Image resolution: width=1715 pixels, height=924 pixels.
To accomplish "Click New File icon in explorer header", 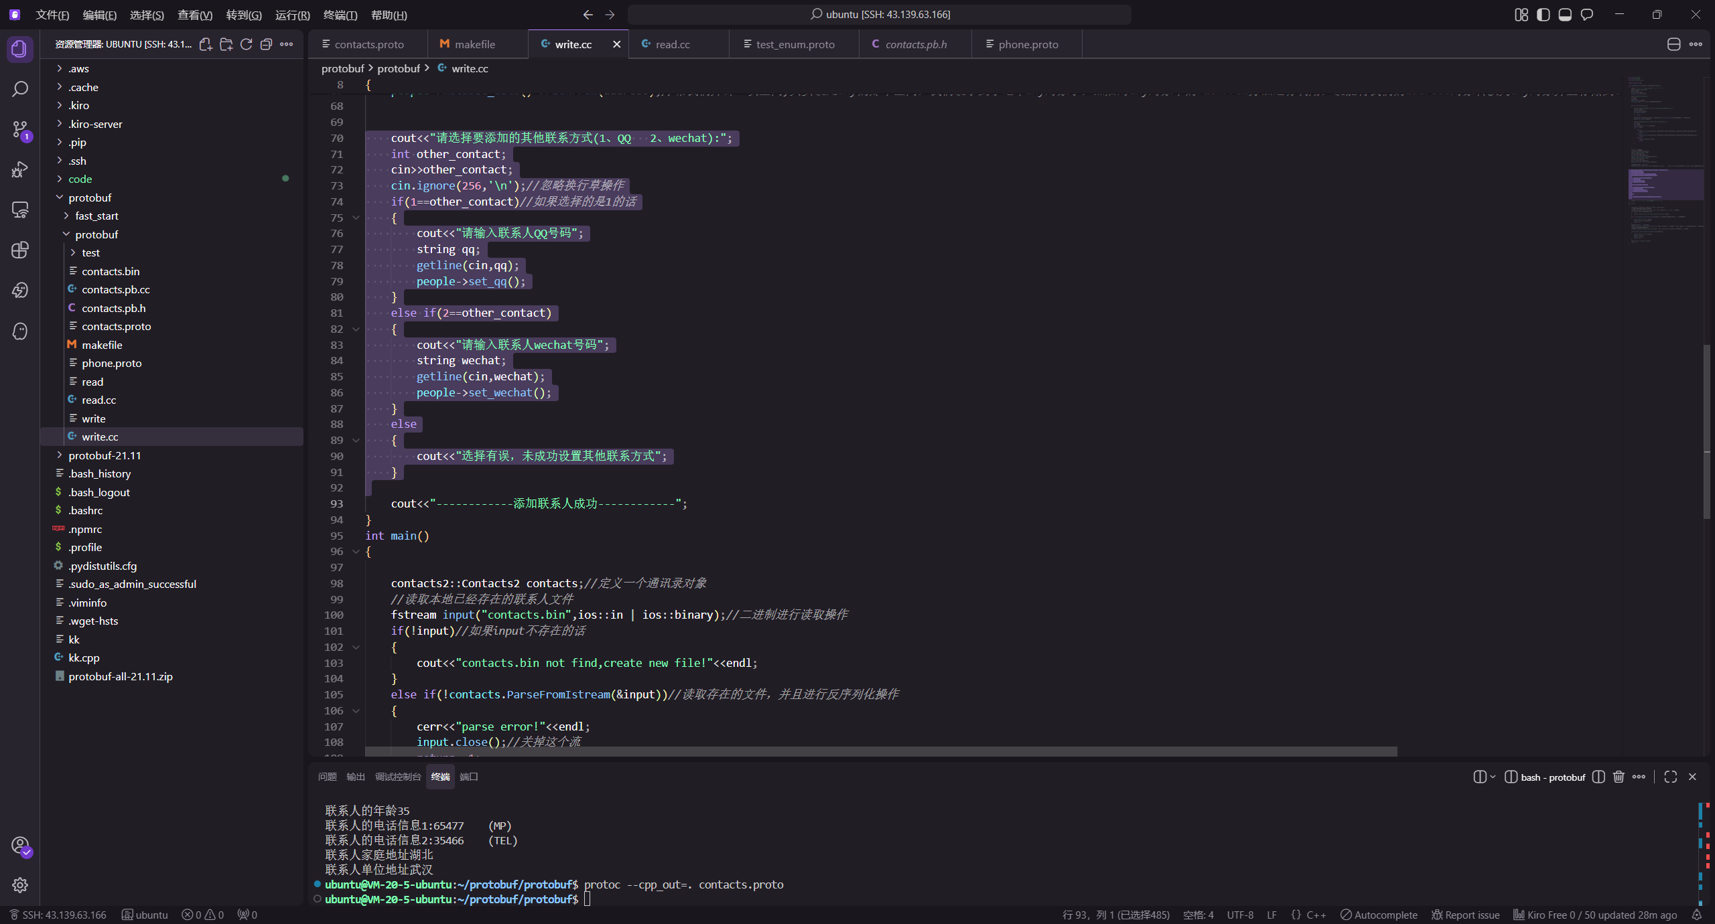I will (x=206, y=44).
